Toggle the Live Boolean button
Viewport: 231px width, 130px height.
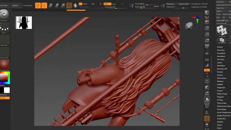coord(27,5)
